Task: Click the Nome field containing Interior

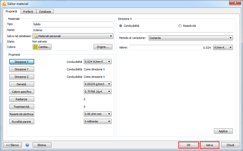Action: click(x=73, y=30)
